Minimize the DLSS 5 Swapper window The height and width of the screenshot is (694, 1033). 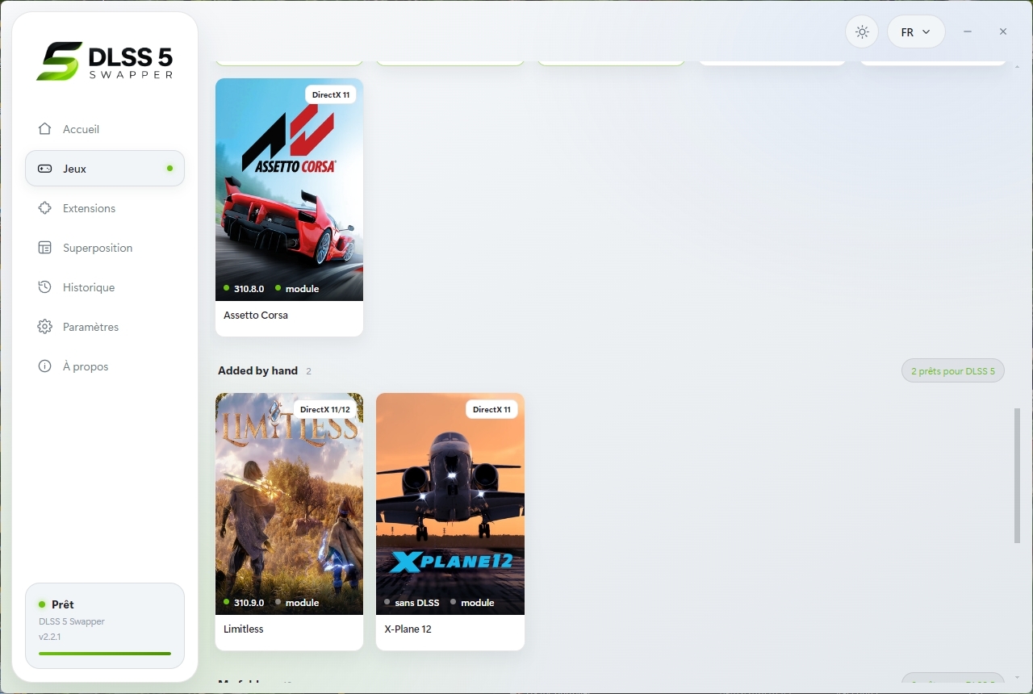967,31
